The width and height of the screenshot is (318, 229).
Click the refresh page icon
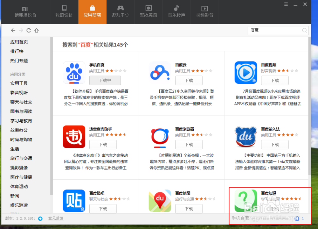[29, 31]
